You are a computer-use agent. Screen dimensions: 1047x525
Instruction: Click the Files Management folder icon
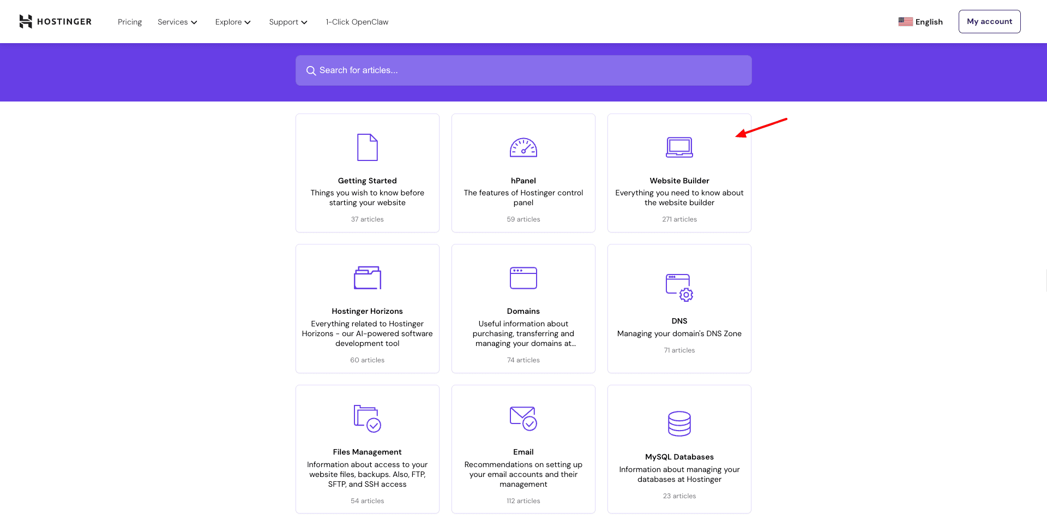click(367, 419)
